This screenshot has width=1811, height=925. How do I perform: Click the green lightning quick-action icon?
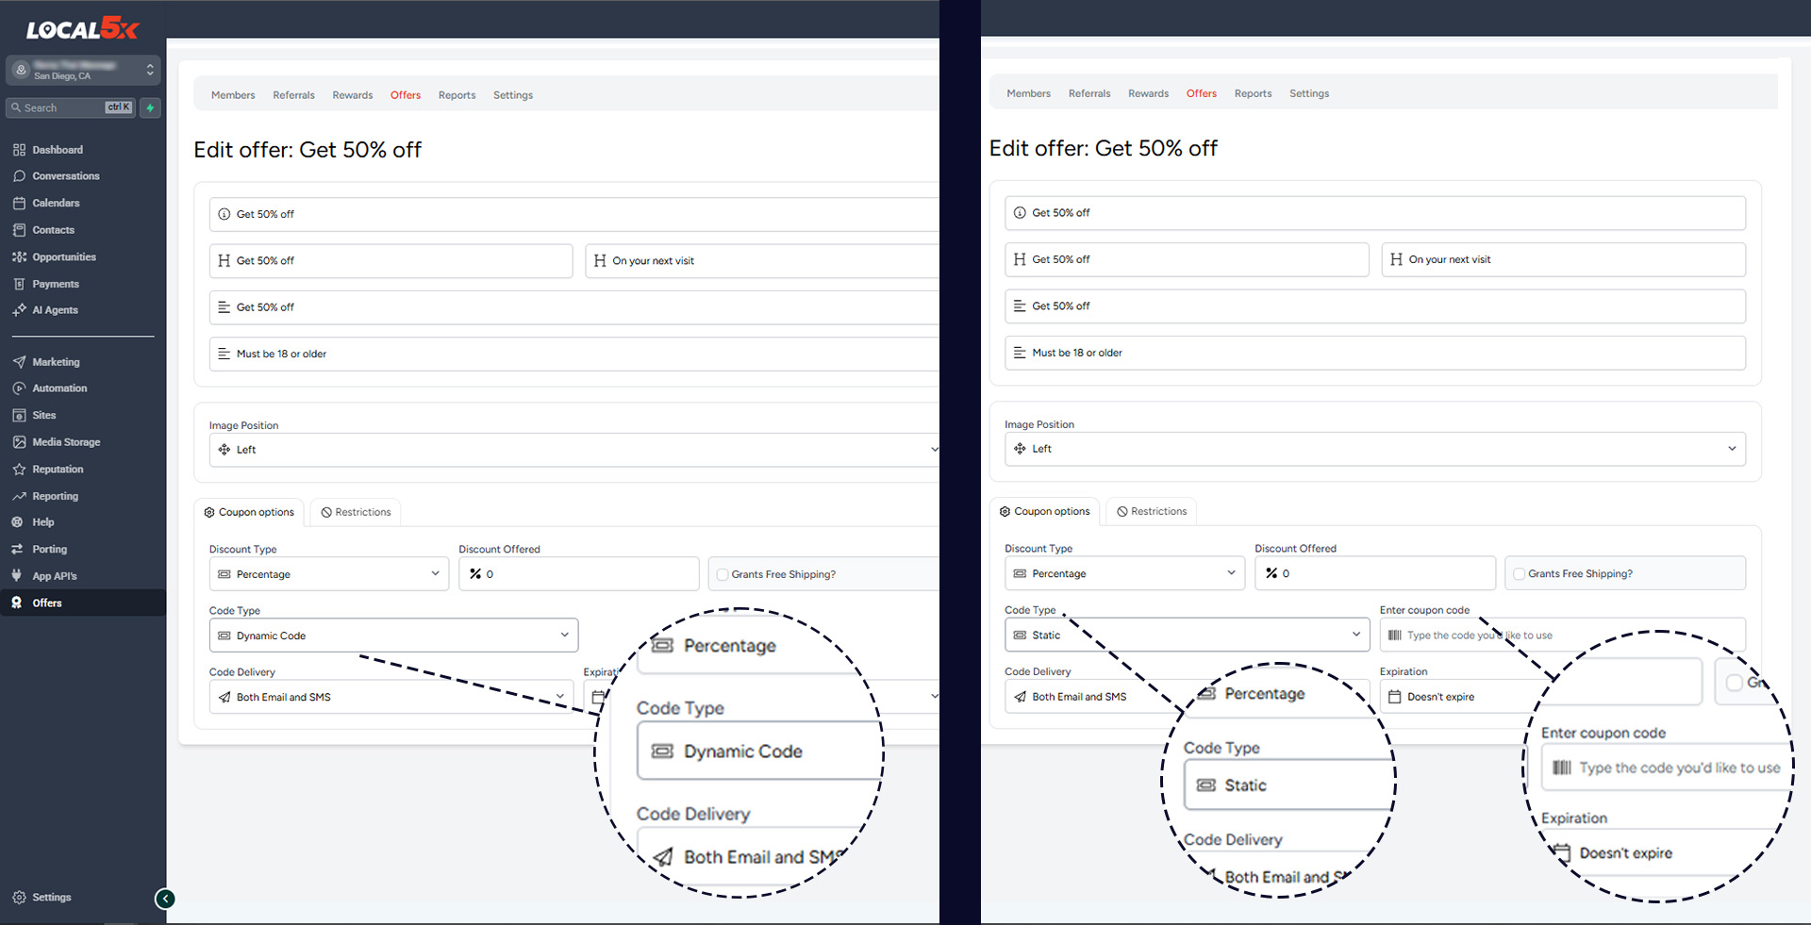(150, 107)
